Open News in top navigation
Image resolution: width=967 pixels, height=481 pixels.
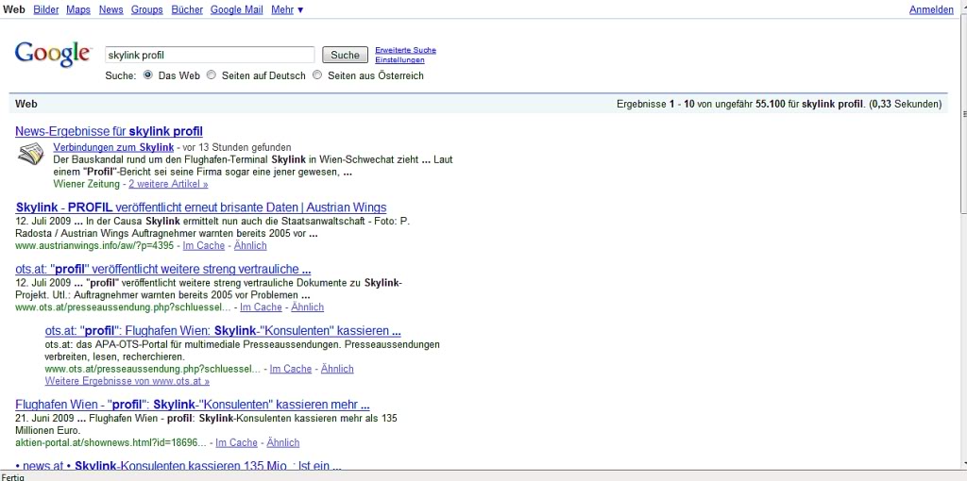(x=111, y=9)
